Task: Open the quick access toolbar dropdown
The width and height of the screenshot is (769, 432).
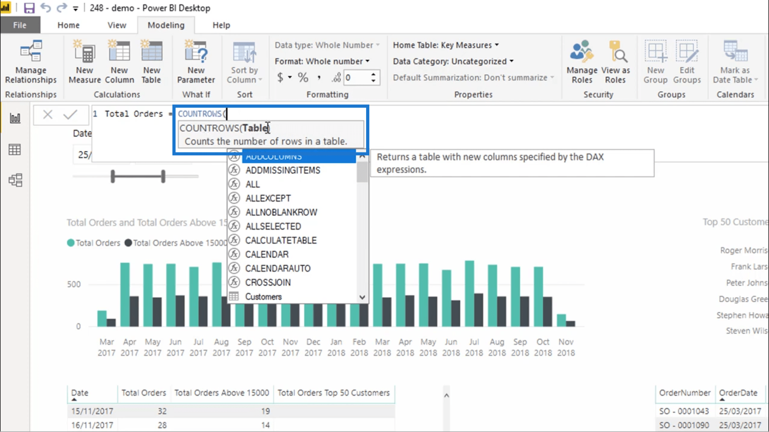Action: (75, 9)
